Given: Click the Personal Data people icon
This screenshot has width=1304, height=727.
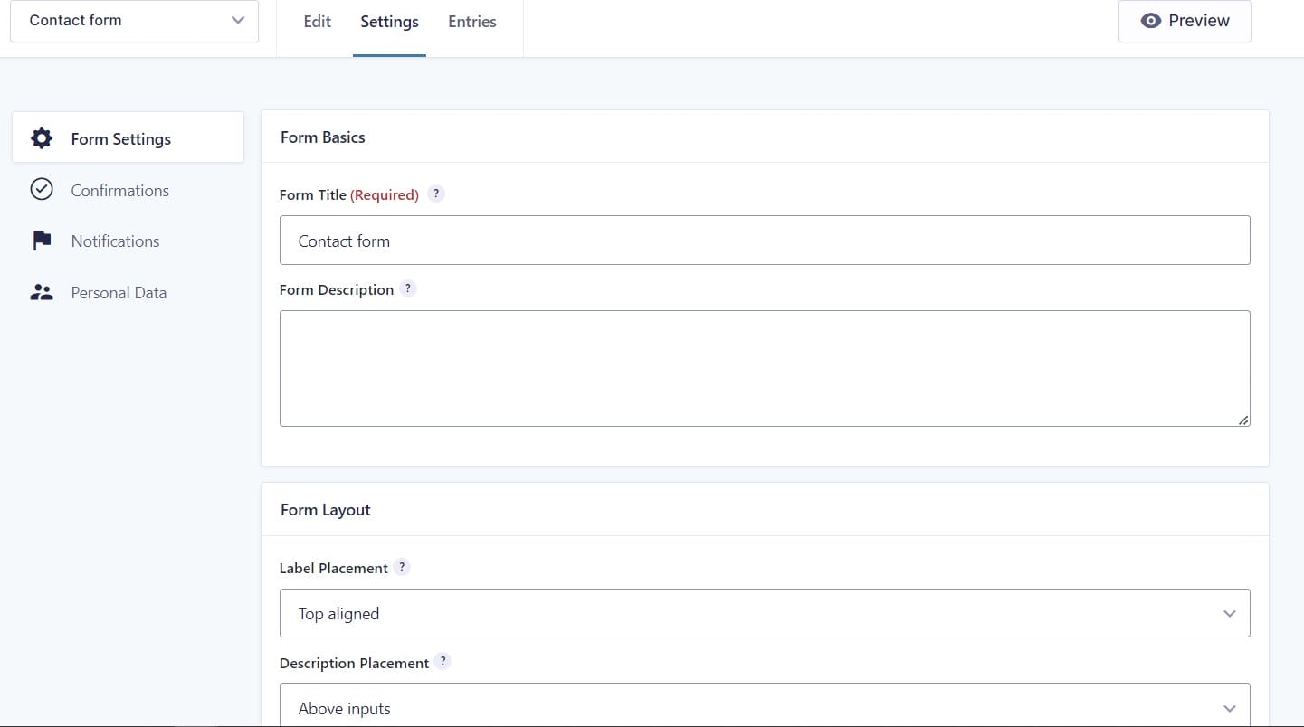Looking at the screenshot, I should pos(42,292).
